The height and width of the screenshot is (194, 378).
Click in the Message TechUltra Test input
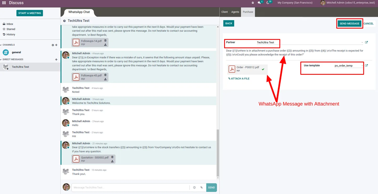(x=130, y=187)
